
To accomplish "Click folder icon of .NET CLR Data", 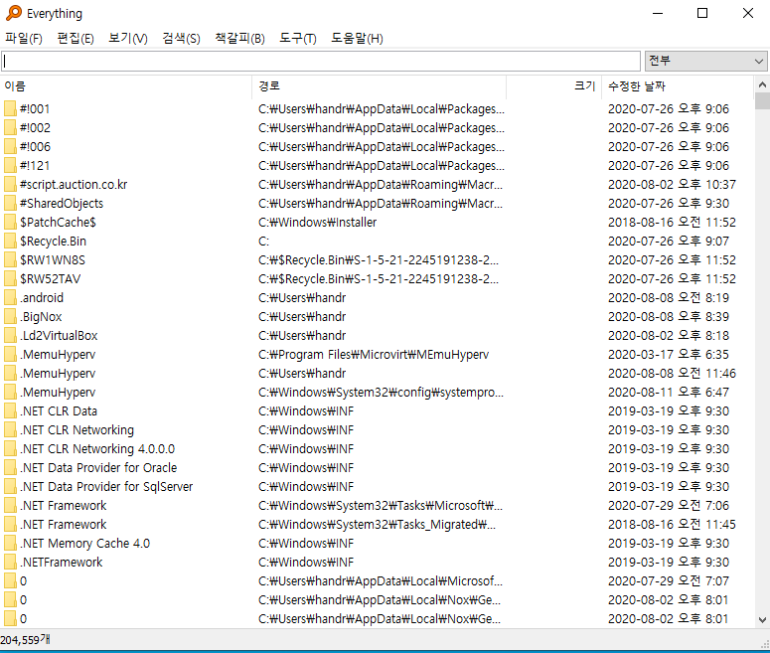I will click(10, 411).
